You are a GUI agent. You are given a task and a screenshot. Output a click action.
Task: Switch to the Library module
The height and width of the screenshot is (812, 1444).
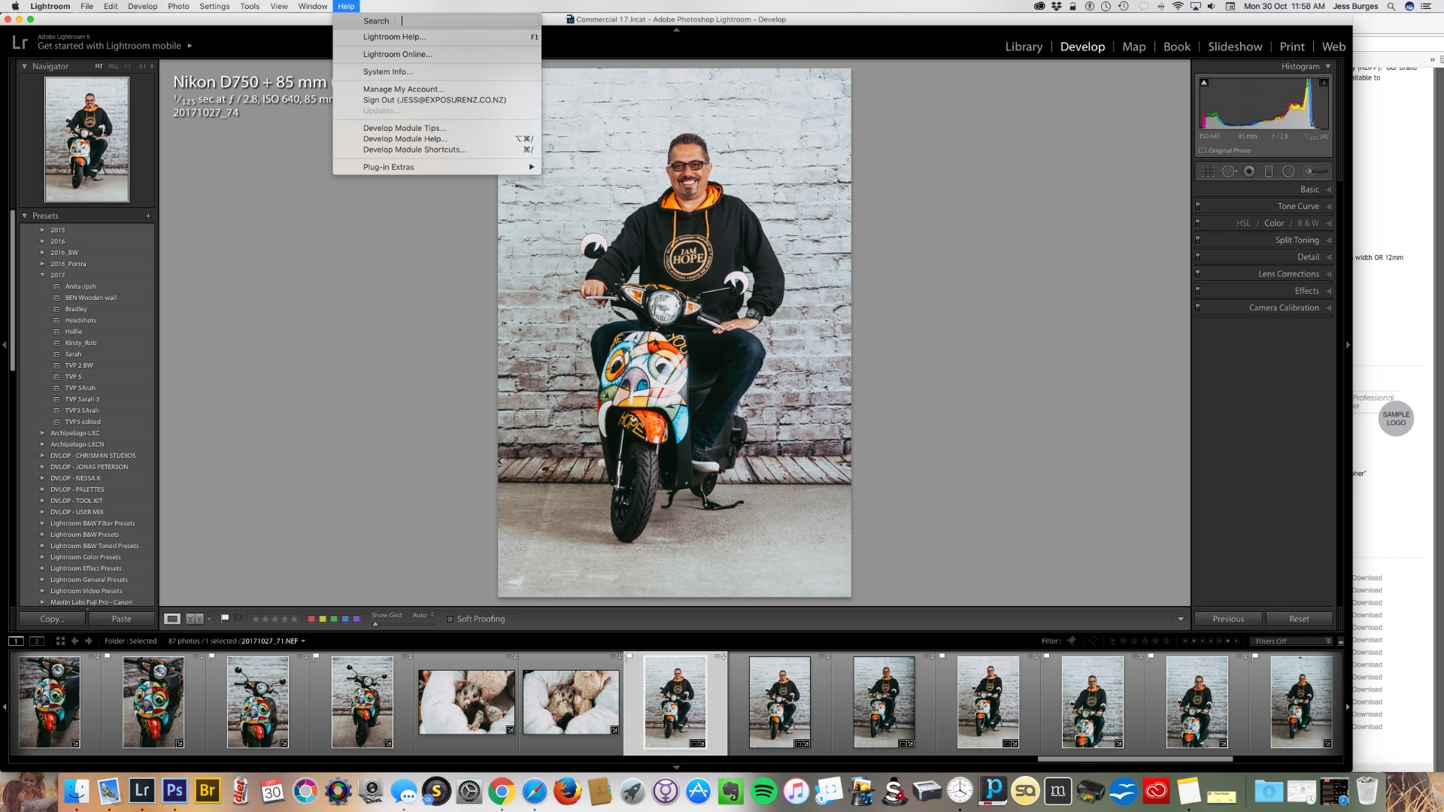(x=1024, y=47)
